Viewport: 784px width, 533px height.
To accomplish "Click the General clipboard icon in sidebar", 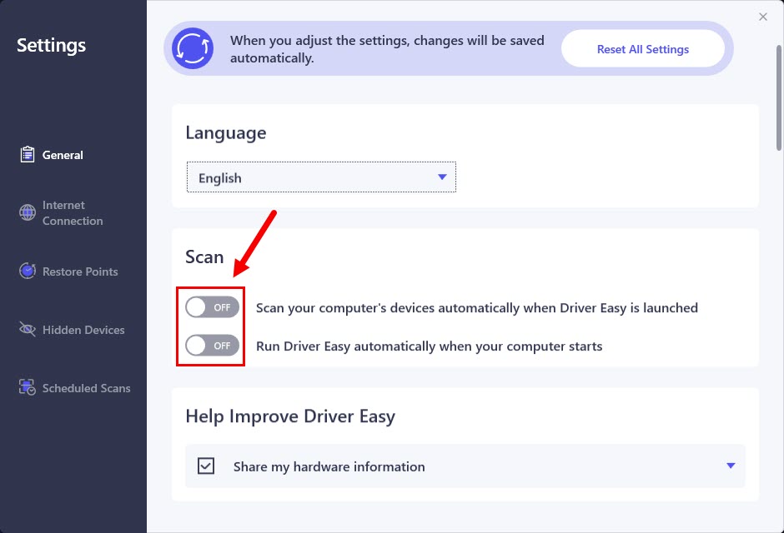I will coord(28,155).
